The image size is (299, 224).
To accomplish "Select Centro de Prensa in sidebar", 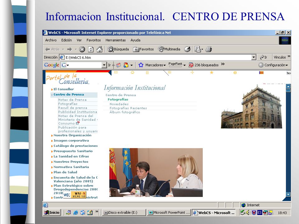I will click(x=69, y=95).
